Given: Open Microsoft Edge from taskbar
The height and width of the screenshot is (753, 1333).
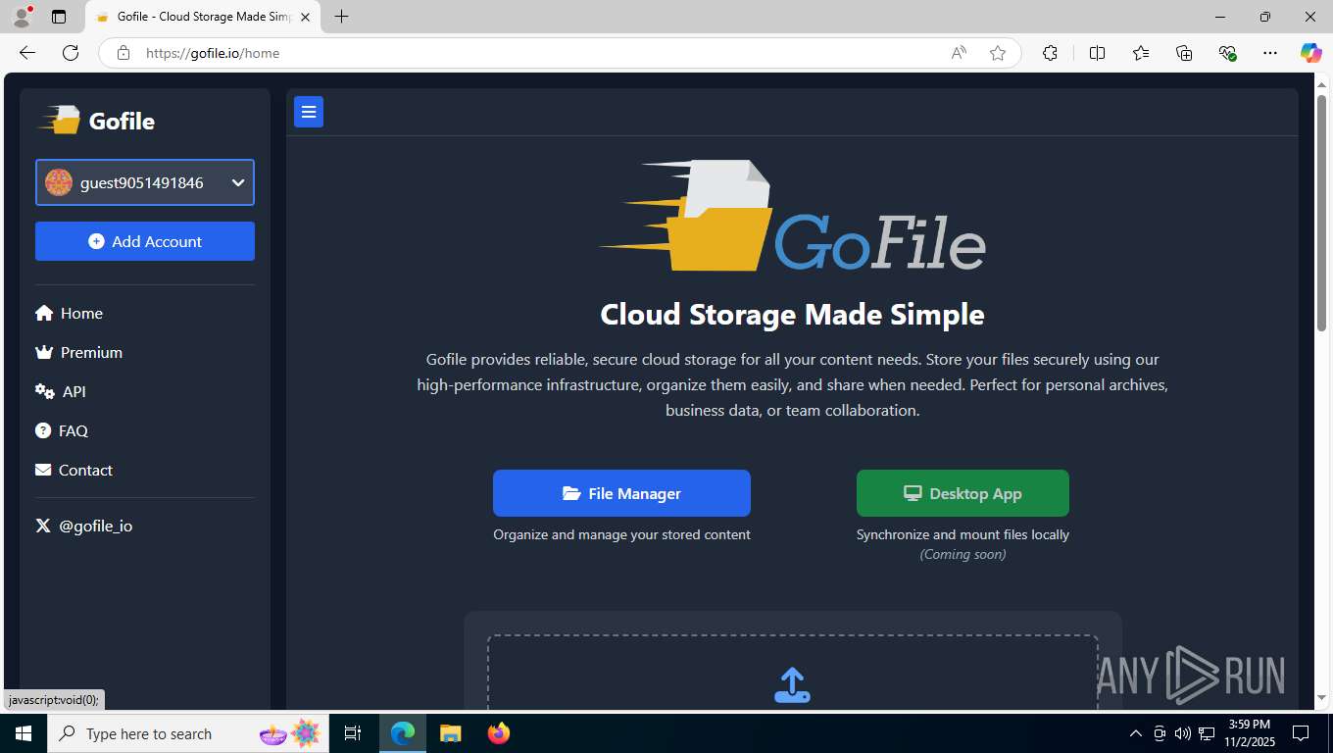Looking at the screenshot, I should [403, 733].
